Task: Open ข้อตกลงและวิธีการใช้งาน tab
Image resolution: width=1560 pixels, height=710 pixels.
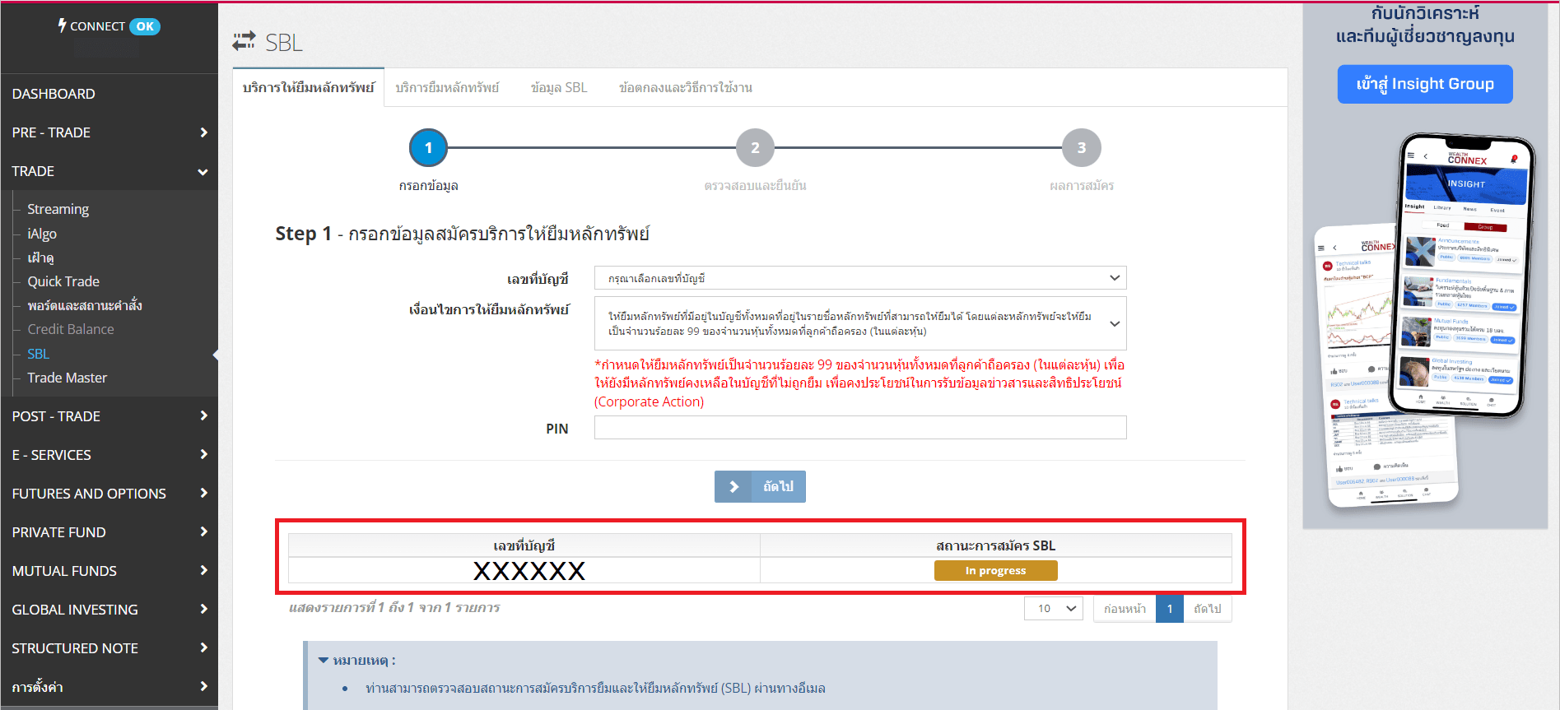Action: 685,87
